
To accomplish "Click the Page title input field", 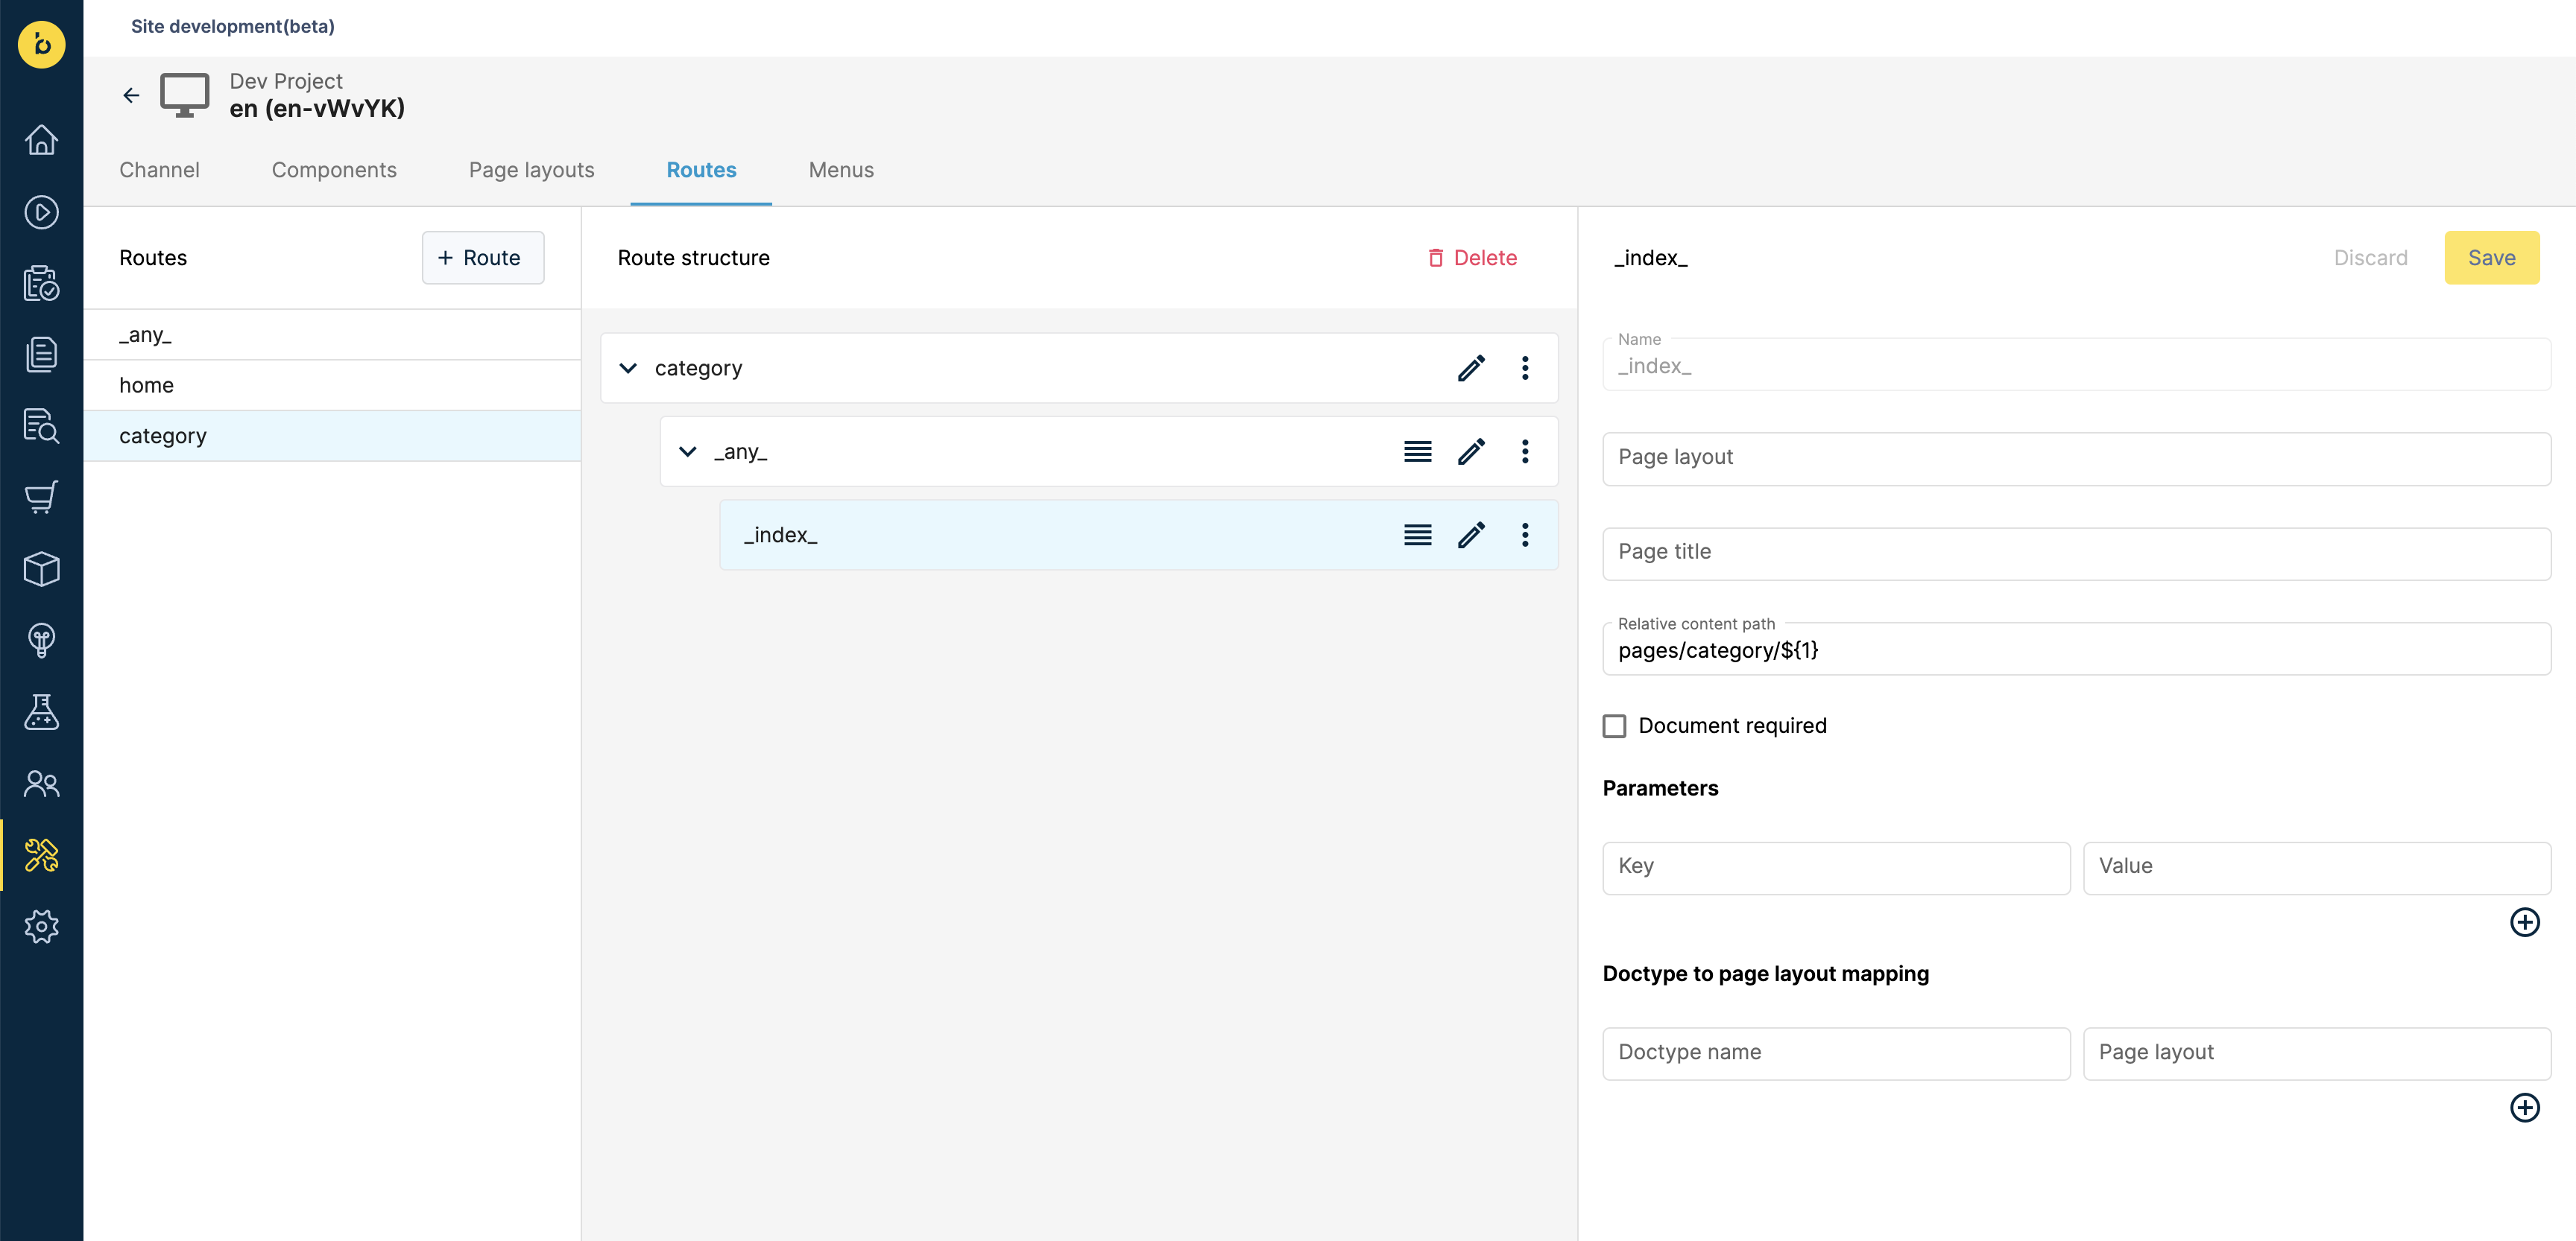I will click(x=2076, y=553).
